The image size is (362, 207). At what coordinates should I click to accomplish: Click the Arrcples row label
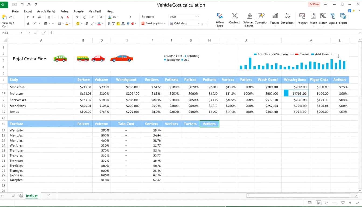16,180
